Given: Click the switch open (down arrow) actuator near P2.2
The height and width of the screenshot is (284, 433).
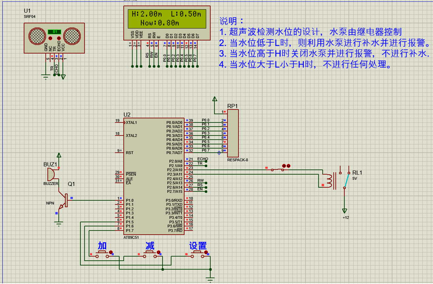Looking at the screenshot, I should point(284,166).
